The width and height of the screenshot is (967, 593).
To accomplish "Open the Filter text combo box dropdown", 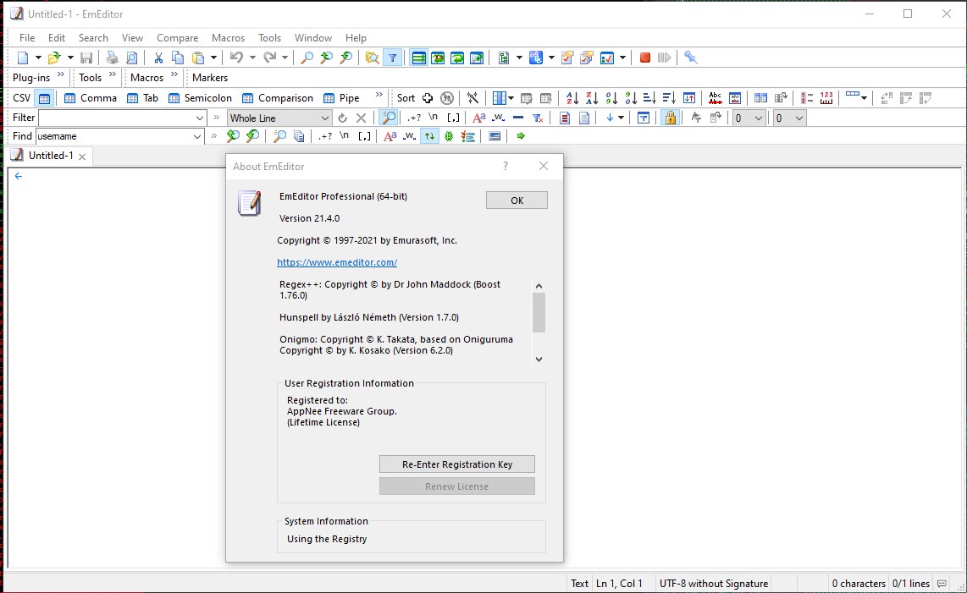I will point(200,118).
